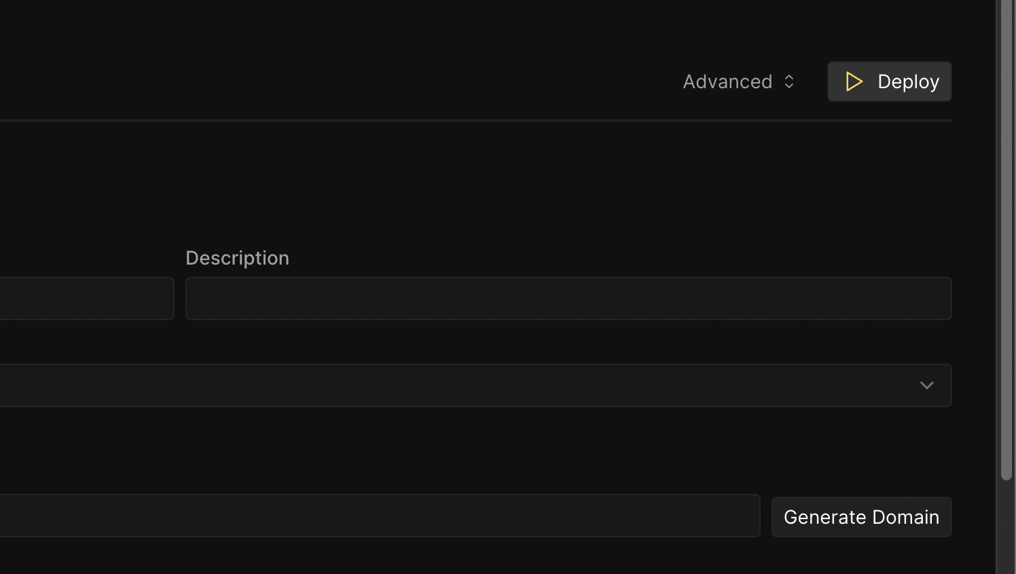Click the Advanced text label
Screen dimensions: 1016x574
coord(727,82)
